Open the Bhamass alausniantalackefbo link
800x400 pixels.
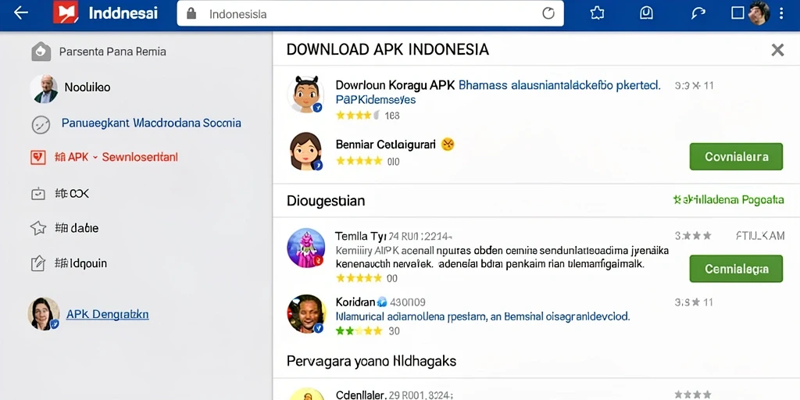tap(559, 85)
